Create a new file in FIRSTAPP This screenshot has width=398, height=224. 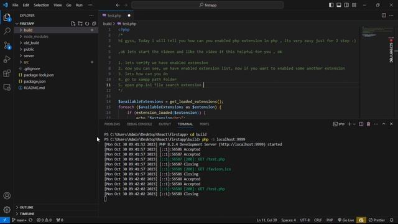tap(73, 24)
